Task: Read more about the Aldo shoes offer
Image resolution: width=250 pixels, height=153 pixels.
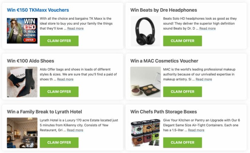Action: point(65,79)
